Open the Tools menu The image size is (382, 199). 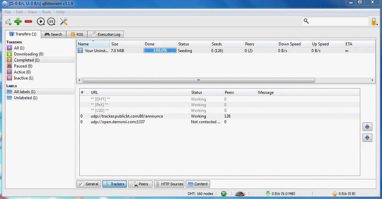[46, 12]
